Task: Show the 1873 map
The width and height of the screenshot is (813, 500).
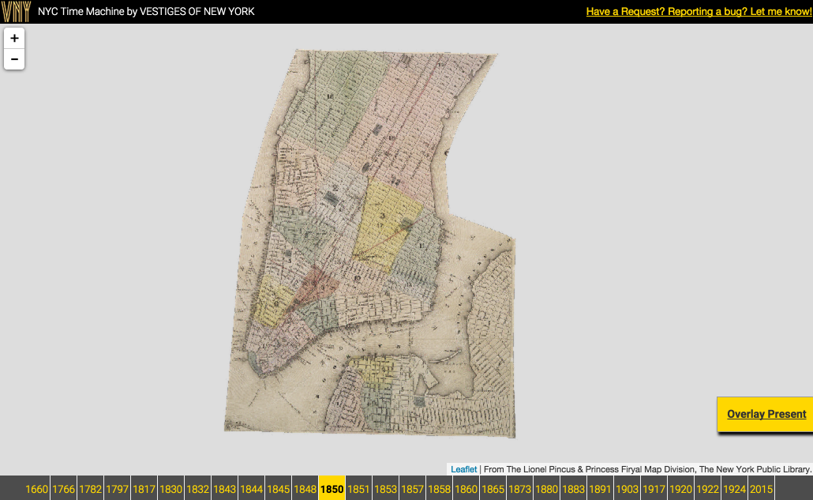Action: [x=519, y=489]
